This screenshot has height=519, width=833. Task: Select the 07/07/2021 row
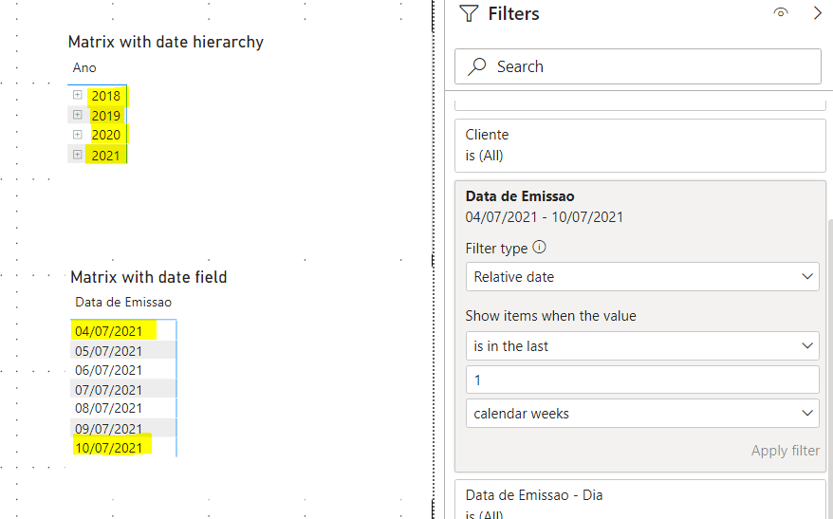[123, 389]
